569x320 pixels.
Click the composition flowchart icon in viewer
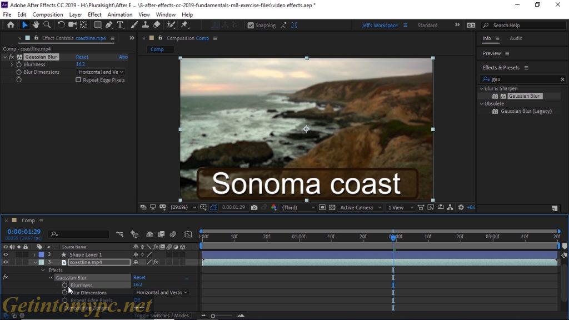tap(450, 208)
